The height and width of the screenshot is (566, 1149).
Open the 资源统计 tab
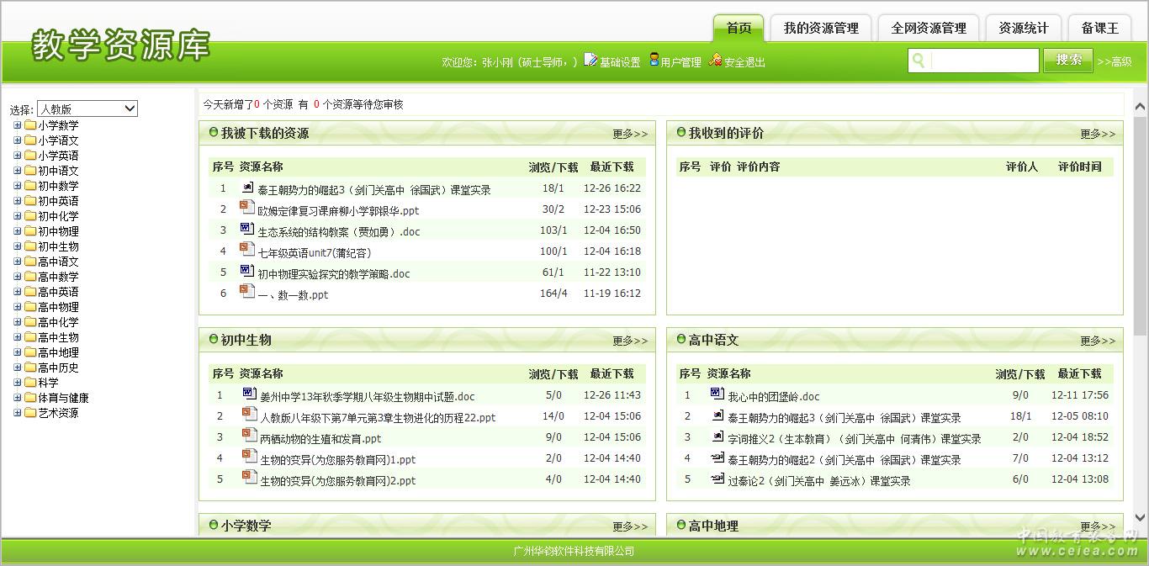(1023, 28)
